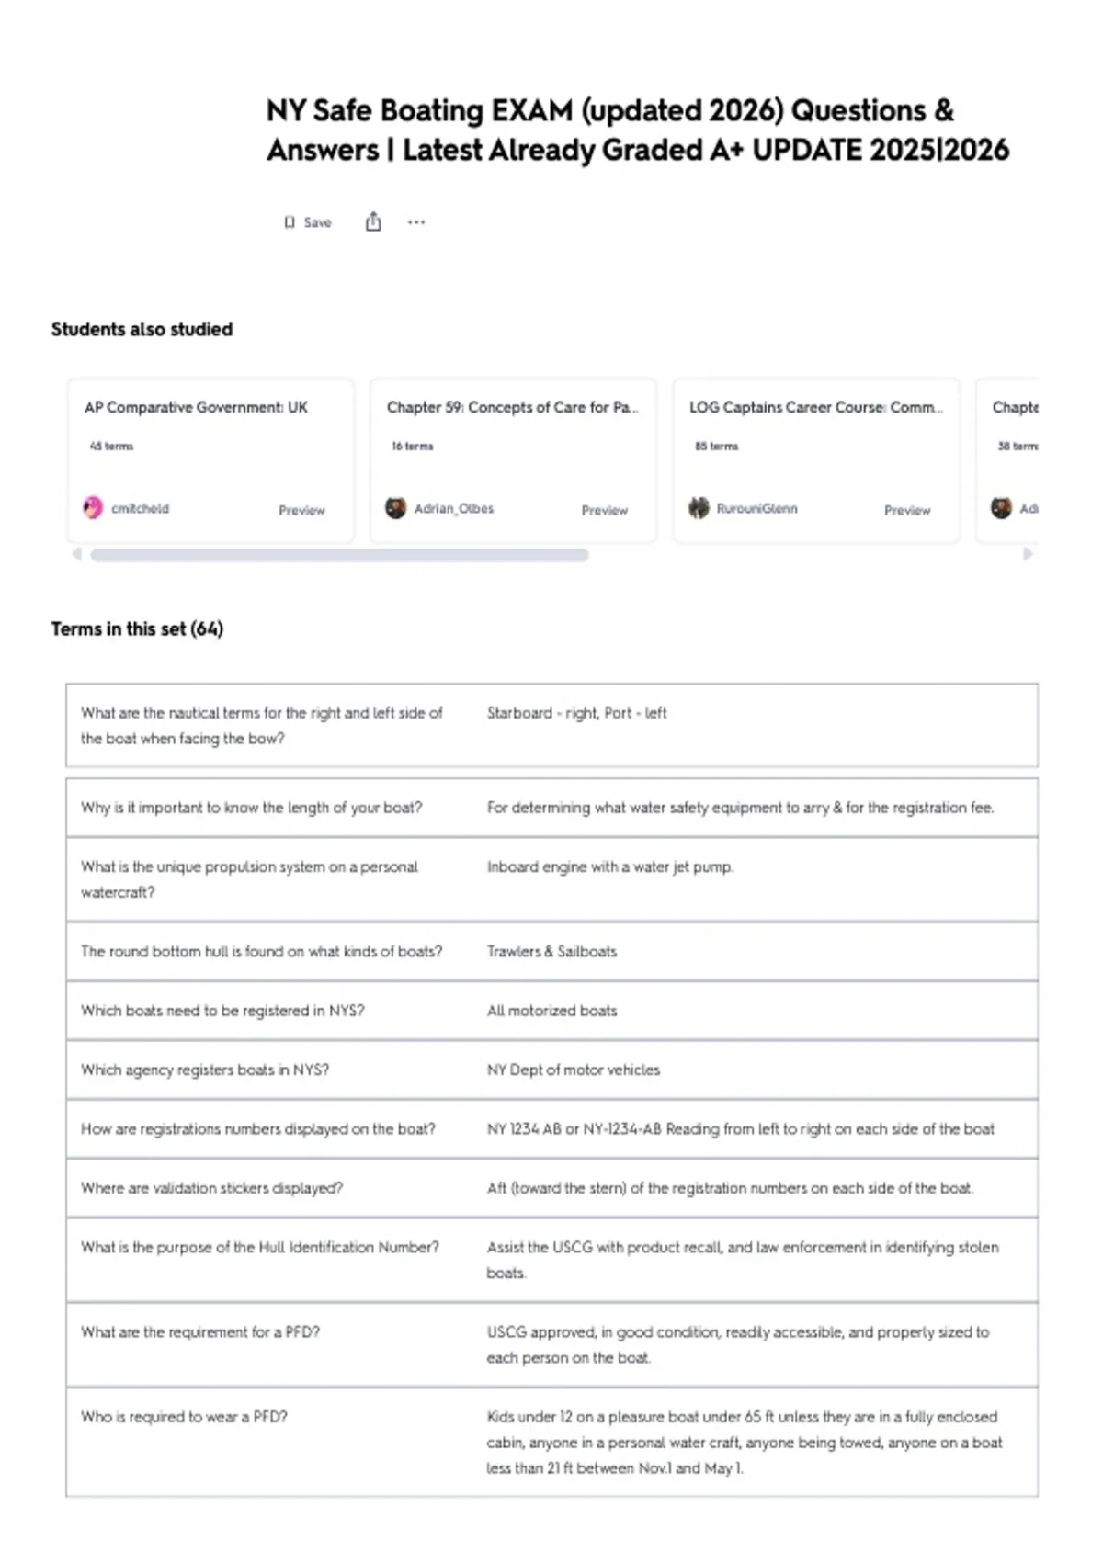This screenshot has width=1103, height=1562.
Task: Select the Starboard and Port term row
Action: [551, 725]
